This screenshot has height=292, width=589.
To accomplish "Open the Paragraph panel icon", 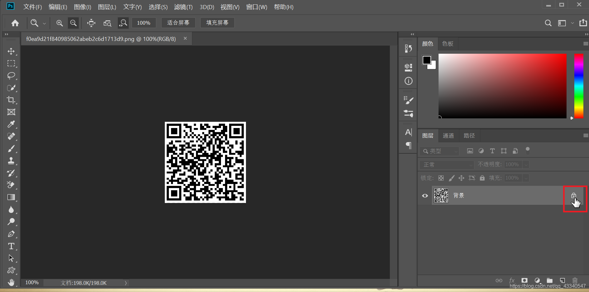I will click(408, 146).
